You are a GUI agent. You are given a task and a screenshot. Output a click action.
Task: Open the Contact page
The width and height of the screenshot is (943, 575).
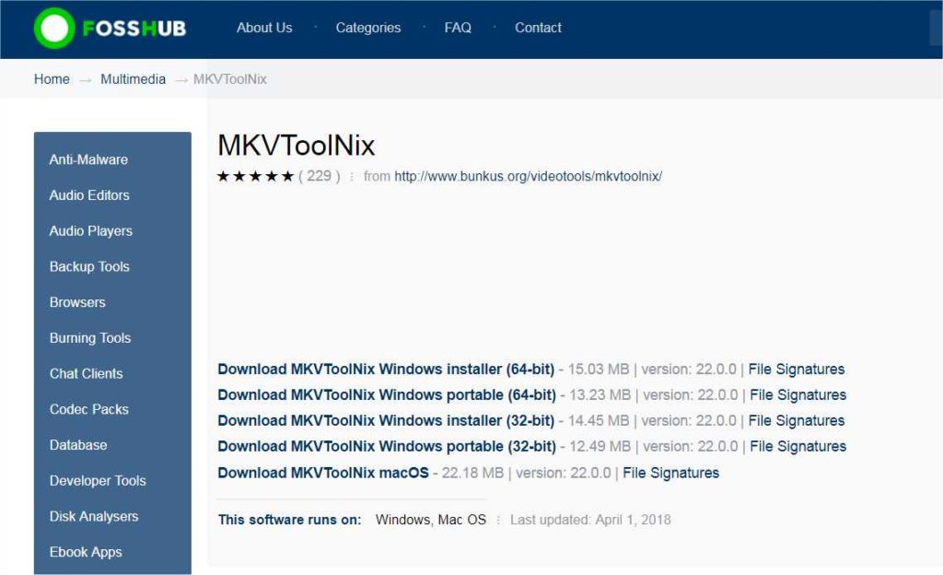tap(538, 28)
